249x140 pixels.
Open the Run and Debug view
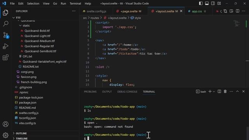click(5, 46)
